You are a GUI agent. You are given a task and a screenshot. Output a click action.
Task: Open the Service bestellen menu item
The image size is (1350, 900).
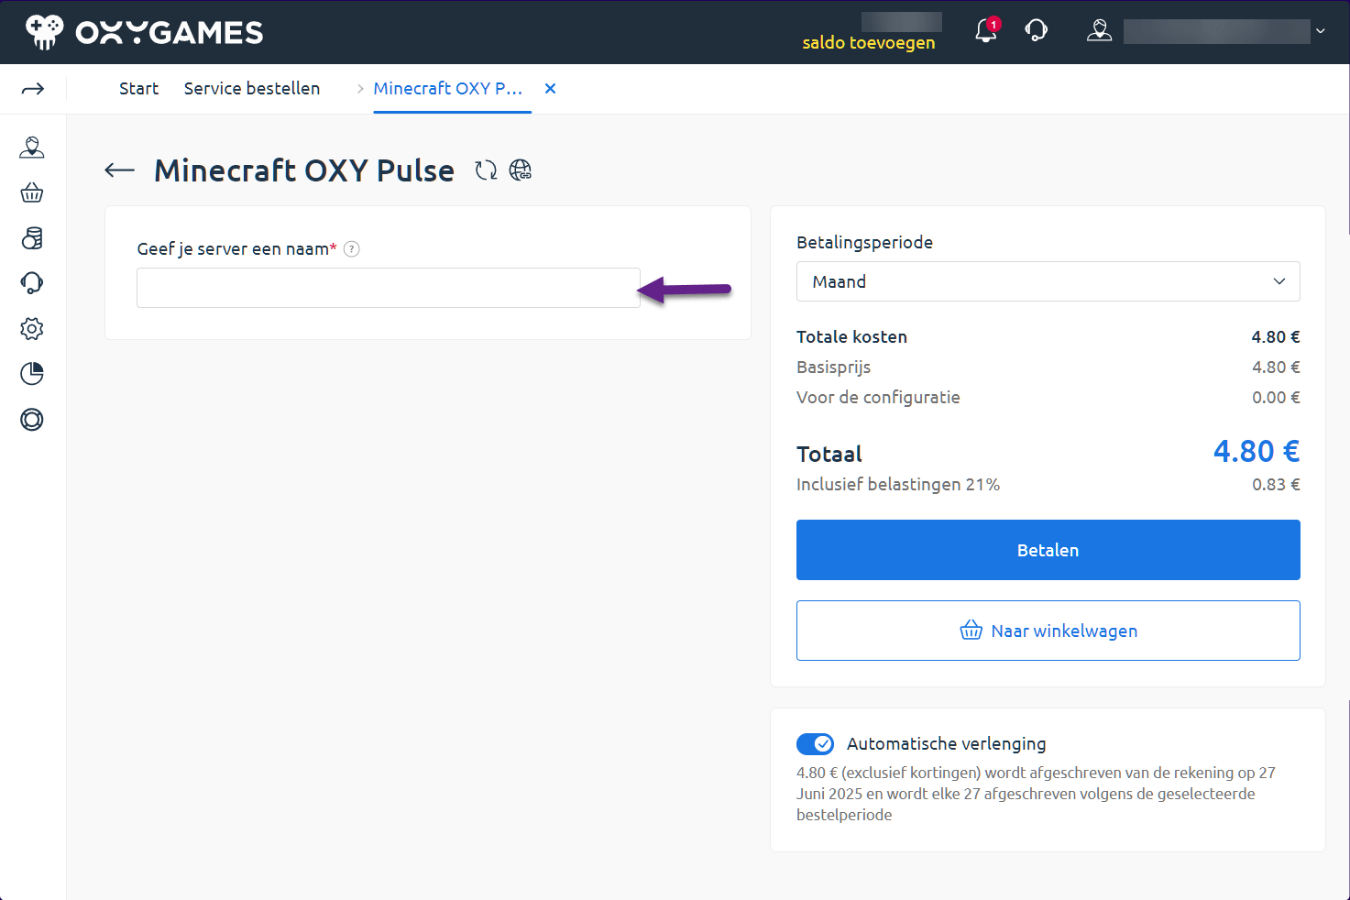pos(251,88)
